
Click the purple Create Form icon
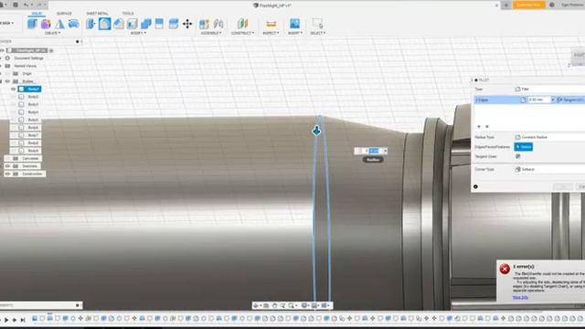point(46,24)
